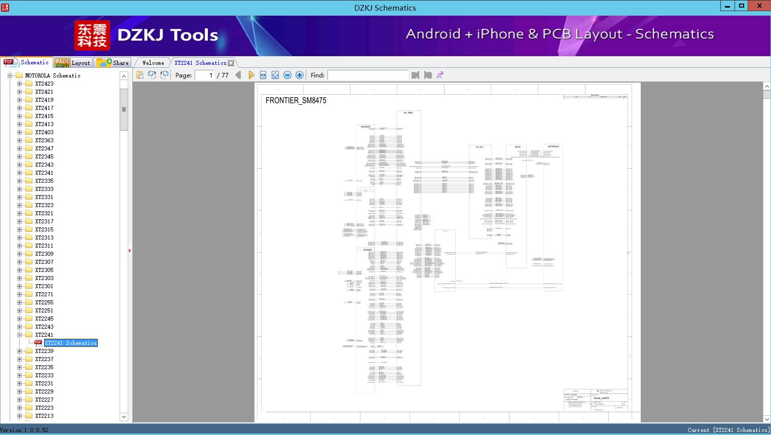
Task: Minimize the DZKJ Schematics window
Action: coord(727,6)
